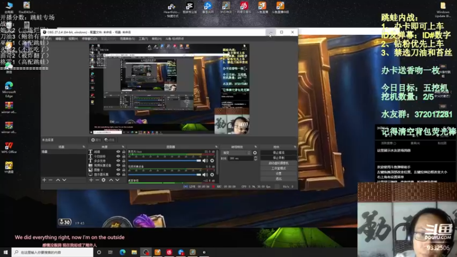
Task: Open Microsoft Edge desktop icon
Action: 9,90
